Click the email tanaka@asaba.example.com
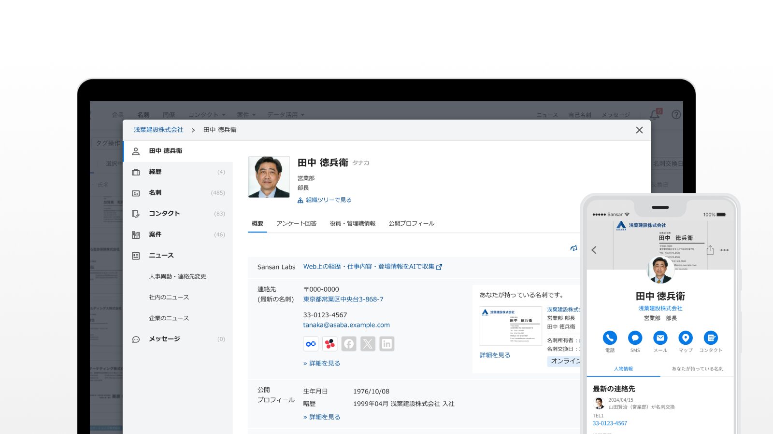Screen dimensions: 773x434 346,325
